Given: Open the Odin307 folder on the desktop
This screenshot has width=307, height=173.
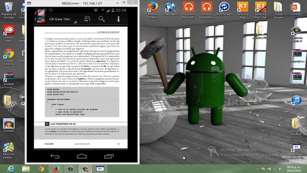Looking at the screenshot, I should [8, 102].
